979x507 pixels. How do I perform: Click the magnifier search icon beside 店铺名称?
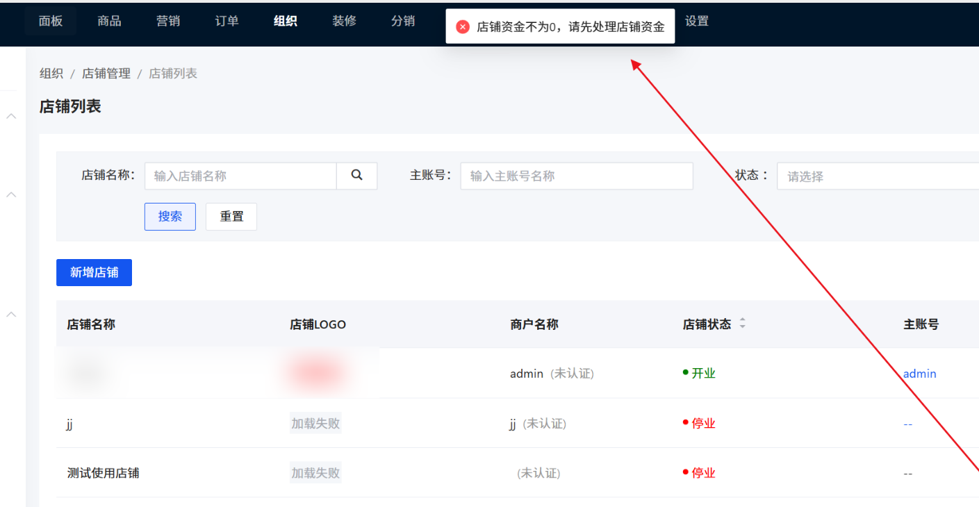click(x=356, y=176)
